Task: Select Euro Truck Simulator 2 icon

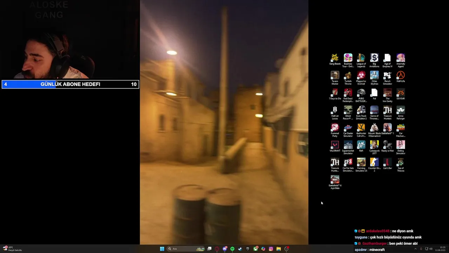Action: point(361,113)
